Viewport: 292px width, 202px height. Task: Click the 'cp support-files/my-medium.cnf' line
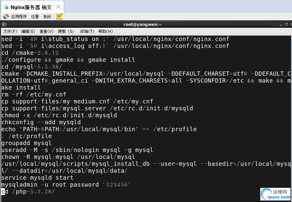77,102
